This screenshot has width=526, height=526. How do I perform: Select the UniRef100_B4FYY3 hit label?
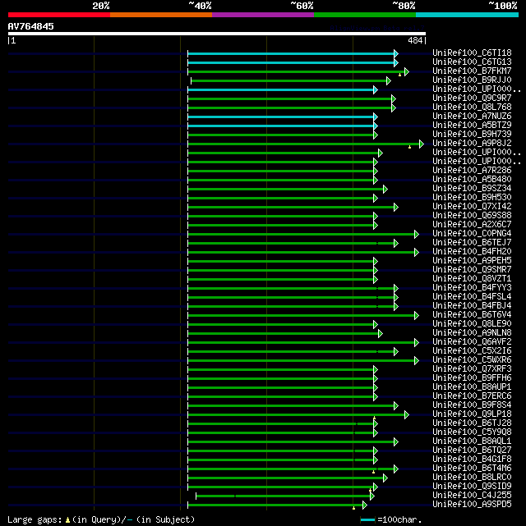tap(472, 288)
